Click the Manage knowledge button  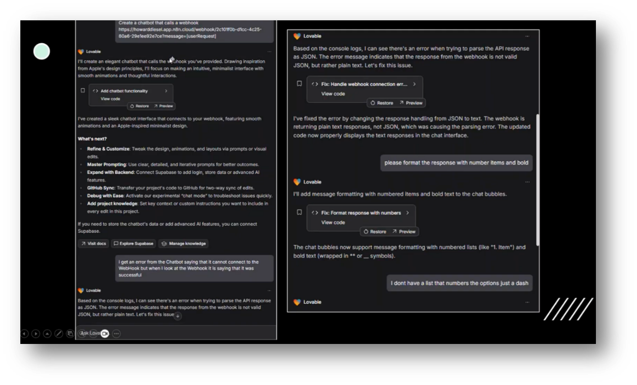tap(183, 244)
